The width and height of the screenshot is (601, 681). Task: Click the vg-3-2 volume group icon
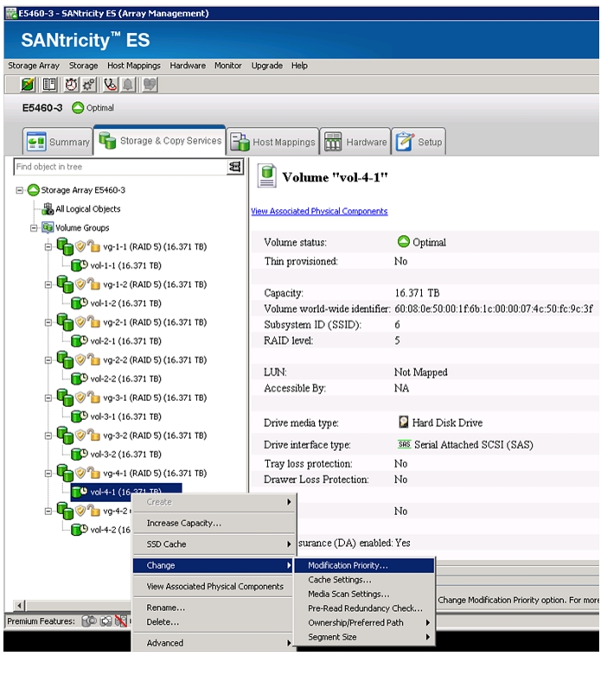tap(65, 436)
